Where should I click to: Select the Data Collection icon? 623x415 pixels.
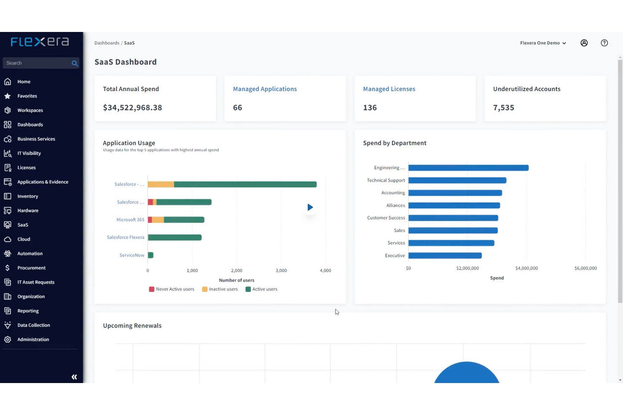tap(8, 325)
